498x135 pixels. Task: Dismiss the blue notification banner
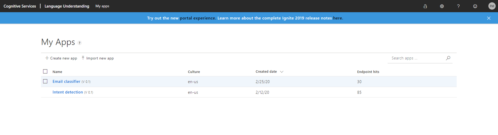[489, 18]
